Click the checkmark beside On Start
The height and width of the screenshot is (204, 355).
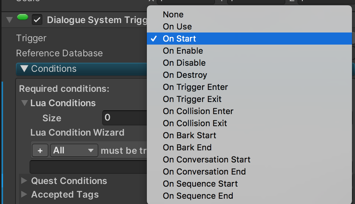point(154,39)
